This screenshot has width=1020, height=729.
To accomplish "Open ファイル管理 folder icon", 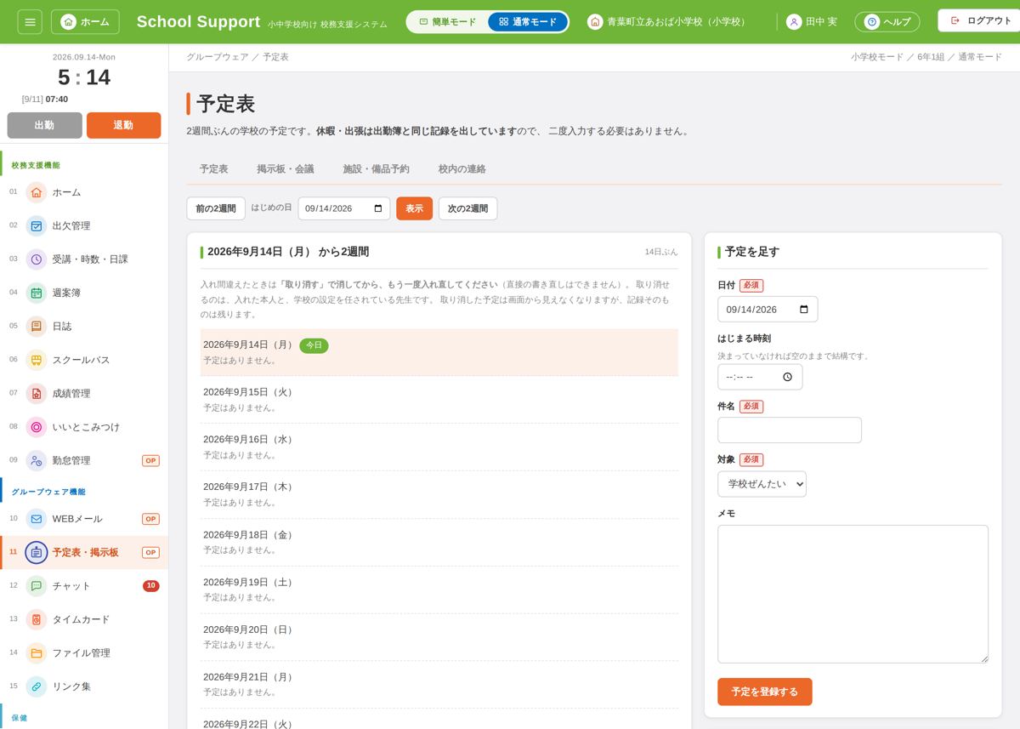I will [37, 653].
